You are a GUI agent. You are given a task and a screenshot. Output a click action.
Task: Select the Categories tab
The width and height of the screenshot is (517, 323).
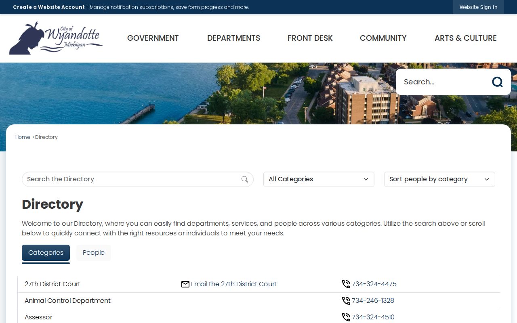coord(46,253)
